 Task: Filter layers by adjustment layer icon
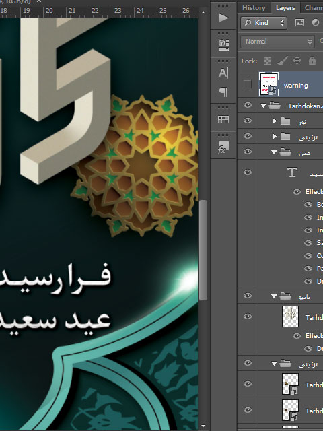(316, 22)
